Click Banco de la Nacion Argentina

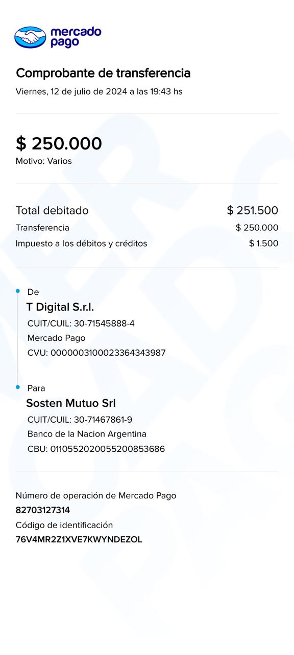click(x=87, y=434)
